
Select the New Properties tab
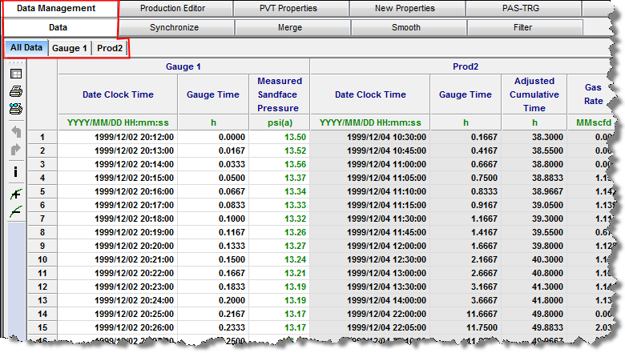405,9
